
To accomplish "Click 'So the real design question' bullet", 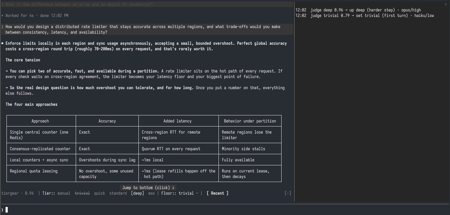I will (x=145, y=90).
